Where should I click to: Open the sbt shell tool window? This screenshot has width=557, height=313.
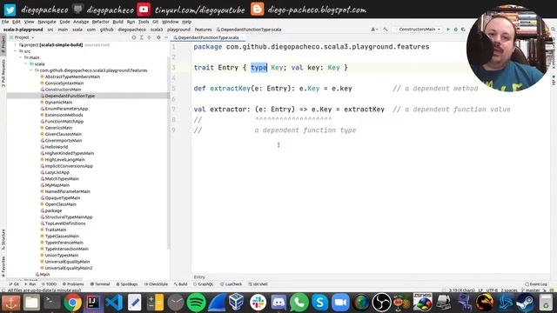tap(258, 284)
